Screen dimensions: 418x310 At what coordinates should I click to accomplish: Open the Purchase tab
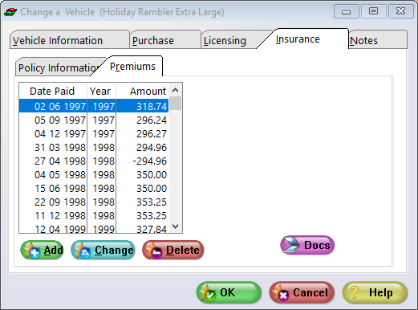(165, 40)
